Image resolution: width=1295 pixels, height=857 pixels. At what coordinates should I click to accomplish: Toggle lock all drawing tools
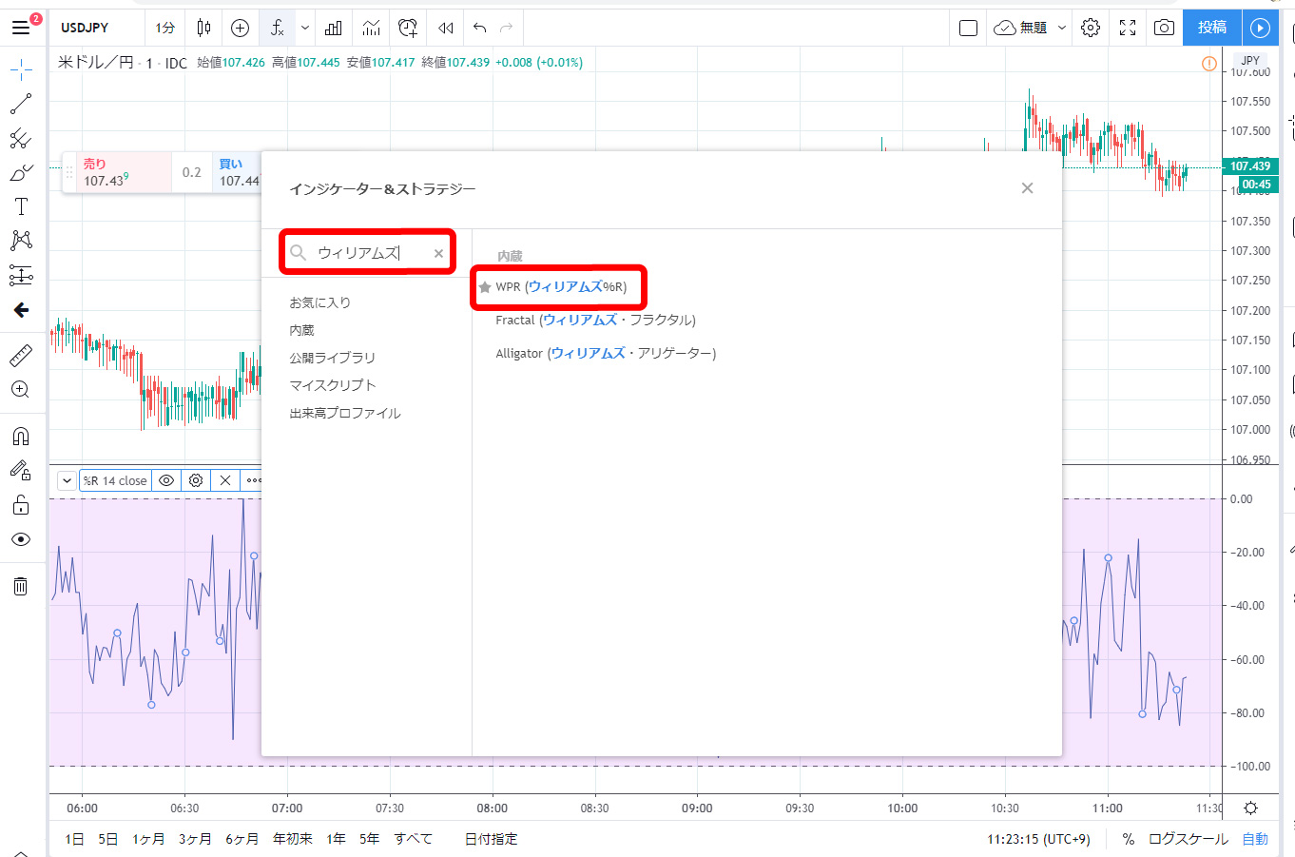click(21, 505)
